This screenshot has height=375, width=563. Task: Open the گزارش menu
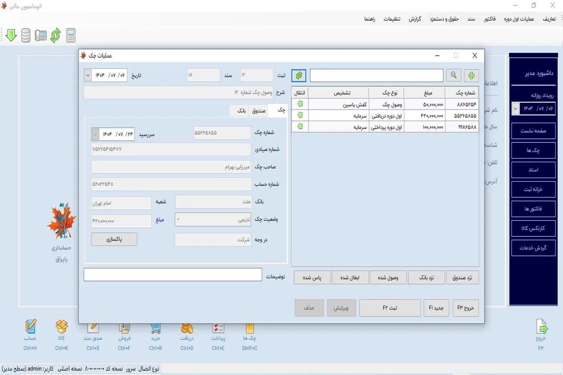pyautogui.click(x=415, y=19)
